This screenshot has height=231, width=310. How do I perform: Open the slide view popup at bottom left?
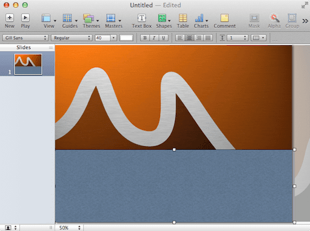pyautogui.click(x=11, y=228)
